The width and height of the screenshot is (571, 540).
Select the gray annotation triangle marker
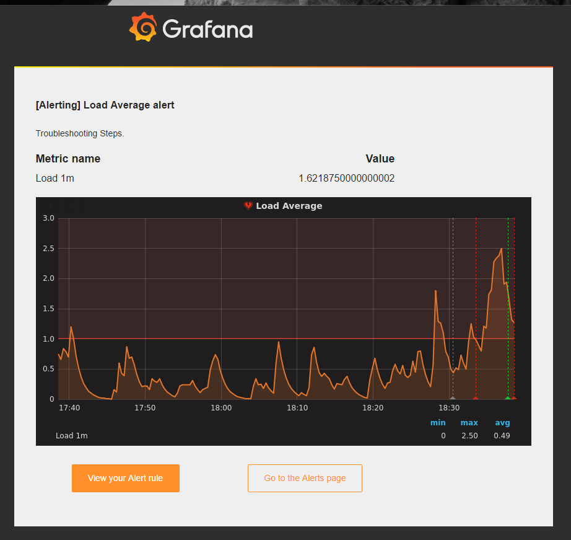453,398
